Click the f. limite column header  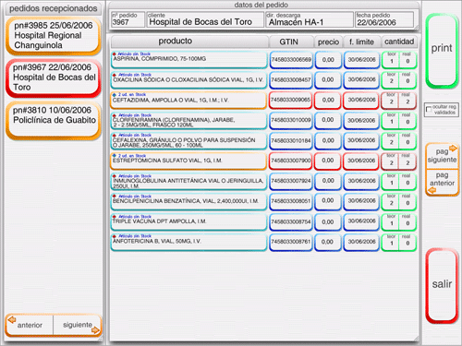click(361, 42)
